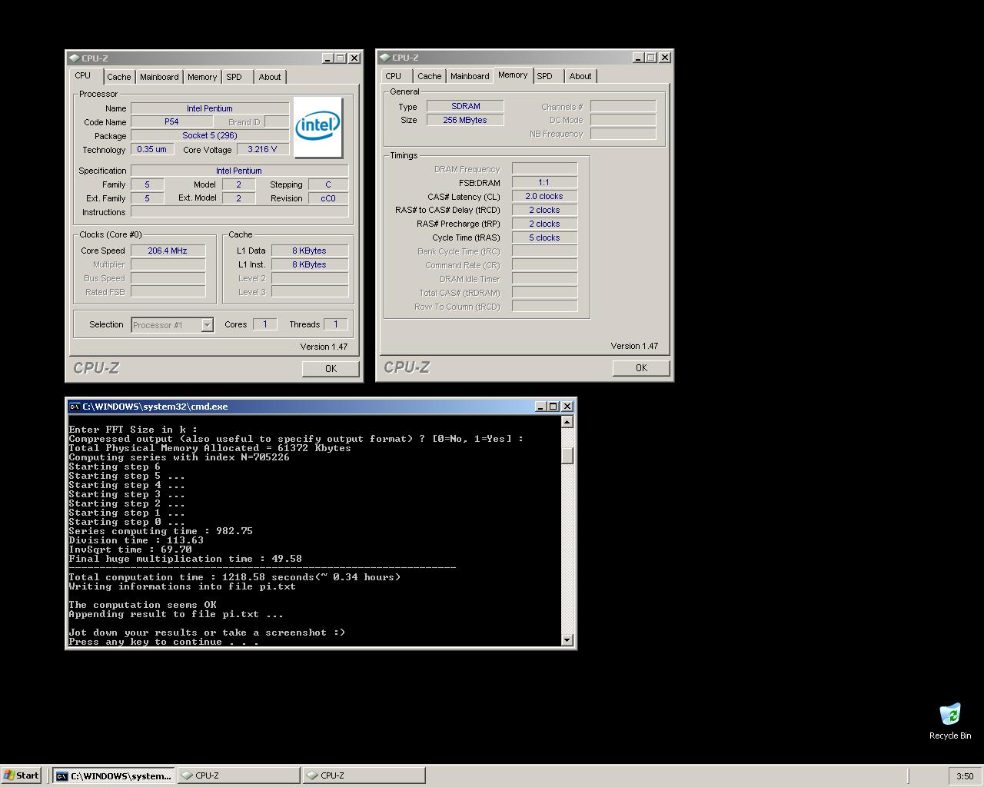Click OK in the left CPU-Z window

pyautogui.click(x=331, y=369)
